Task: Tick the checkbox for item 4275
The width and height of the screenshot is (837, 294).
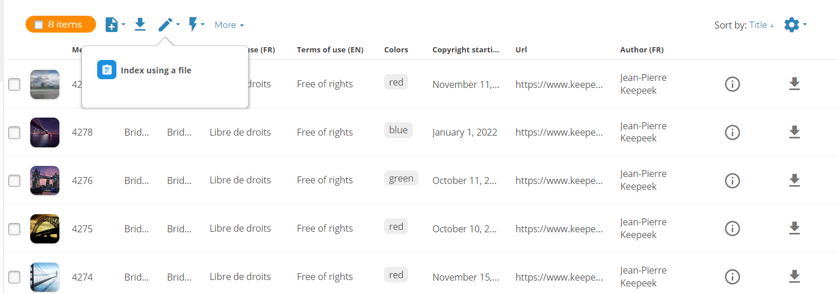Action: coord(15,229)
